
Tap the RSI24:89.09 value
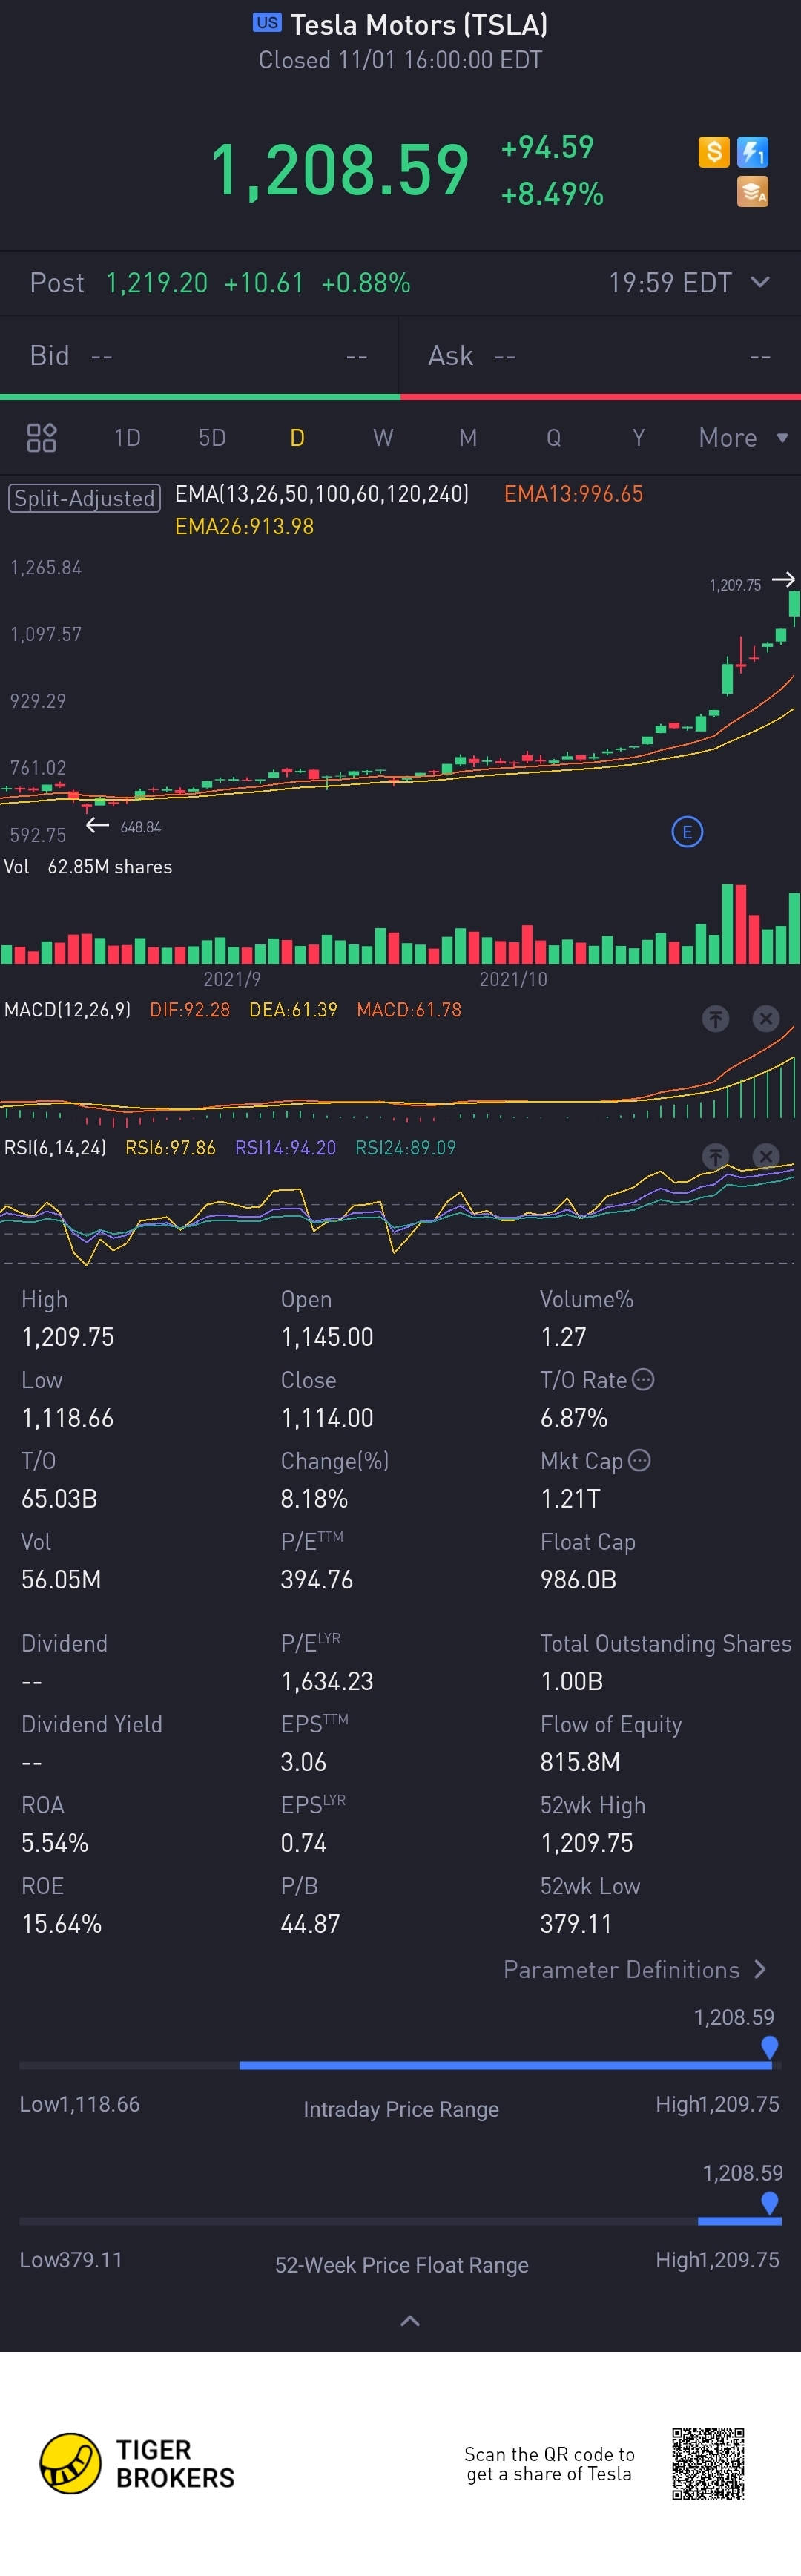point(405,1147)
